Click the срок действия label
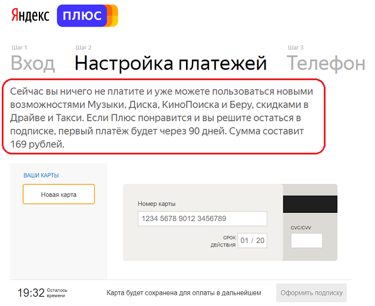The height and width of the screenshot is (306, 375). pos(223,241)
